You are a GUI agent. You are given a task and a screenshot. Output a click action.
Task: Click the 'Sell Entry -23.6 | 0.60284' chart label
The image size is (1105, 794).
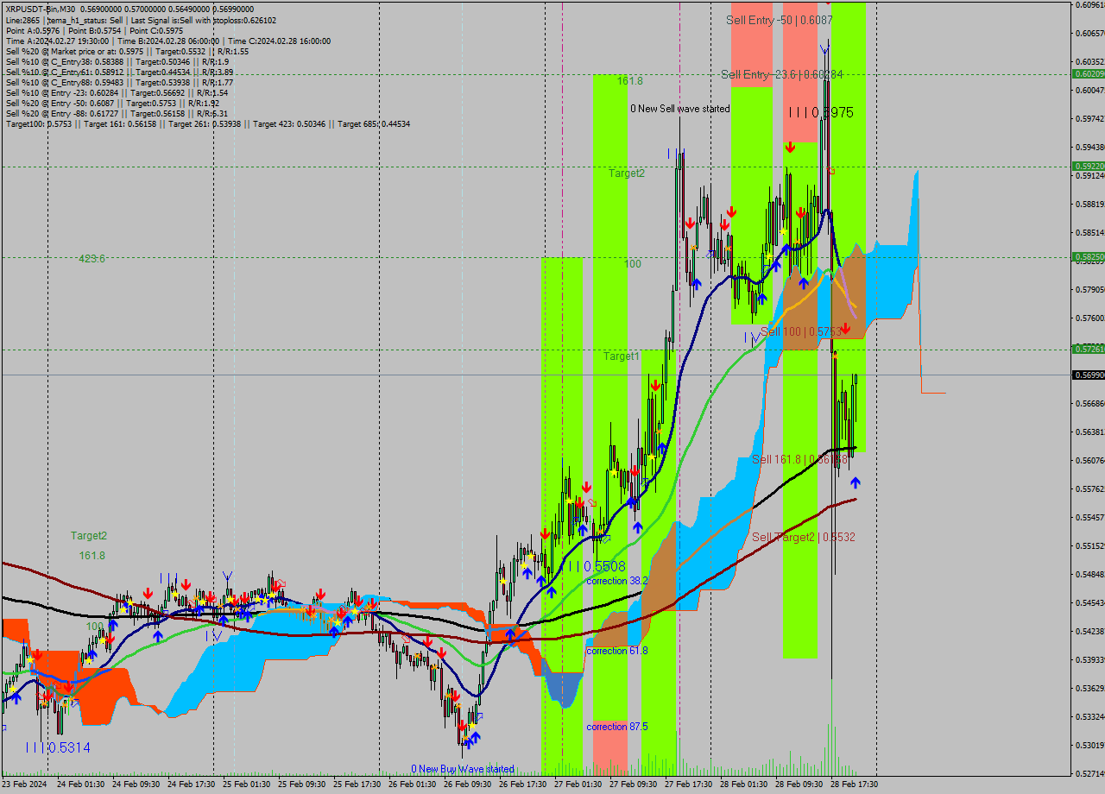pyautogui.click(x=782, y=74)
